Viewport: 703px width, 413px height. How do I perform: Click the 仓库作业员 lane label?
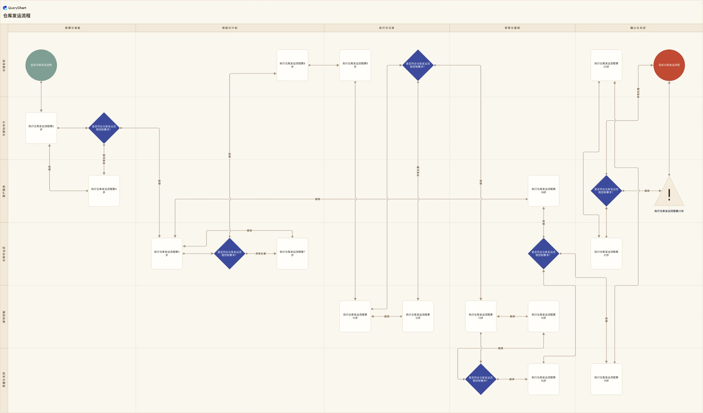[4, 254]
